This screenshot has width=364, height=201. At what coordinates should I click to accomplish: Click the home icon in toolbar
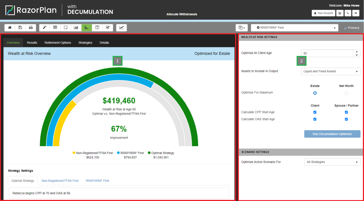(x=9, y=27)
